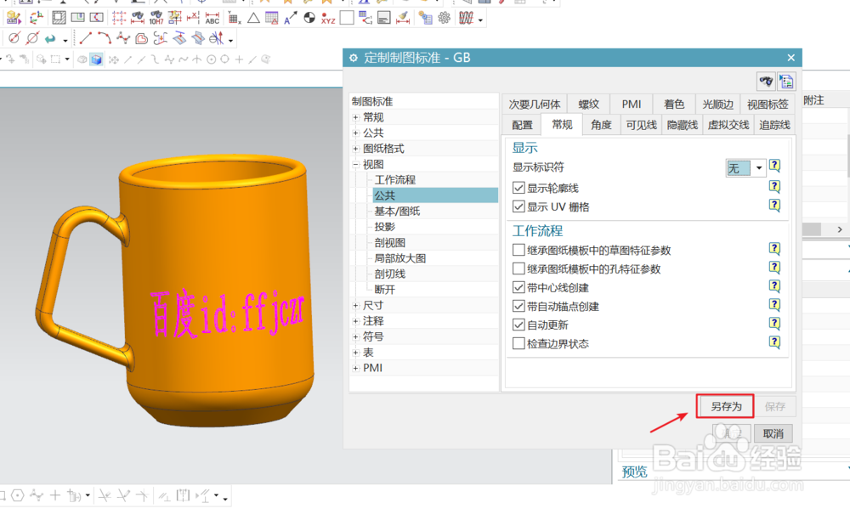
Task: Switch to the 隐藏线 tab
Action: point(682,125)
